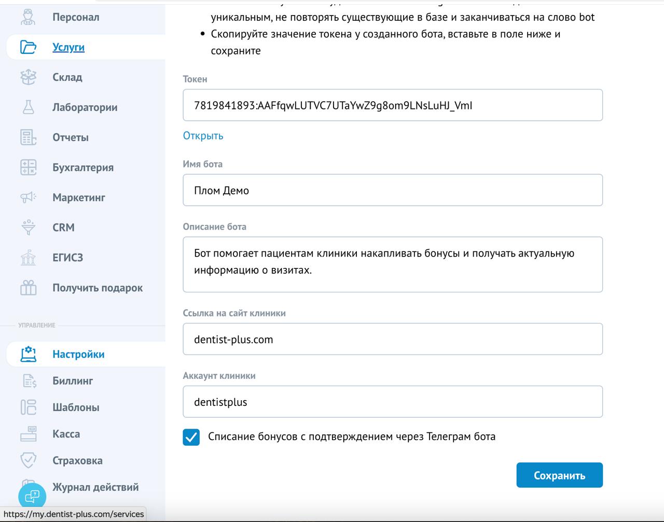Click the Открыть link under token
Screen dimensions: 664x522
coord(203,136)
